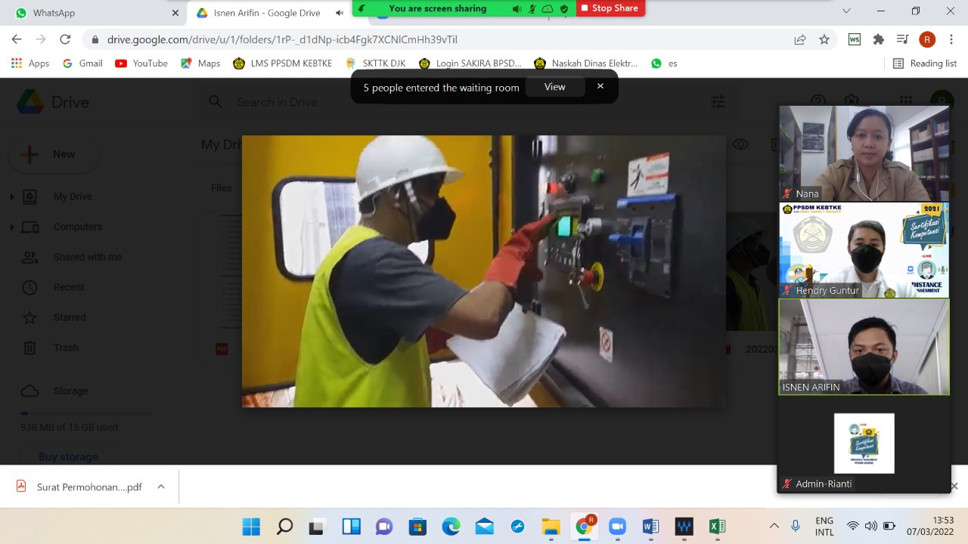Expand the My Drive folder tree
This screenshot has height=544, width=968.
pos(11,196)
